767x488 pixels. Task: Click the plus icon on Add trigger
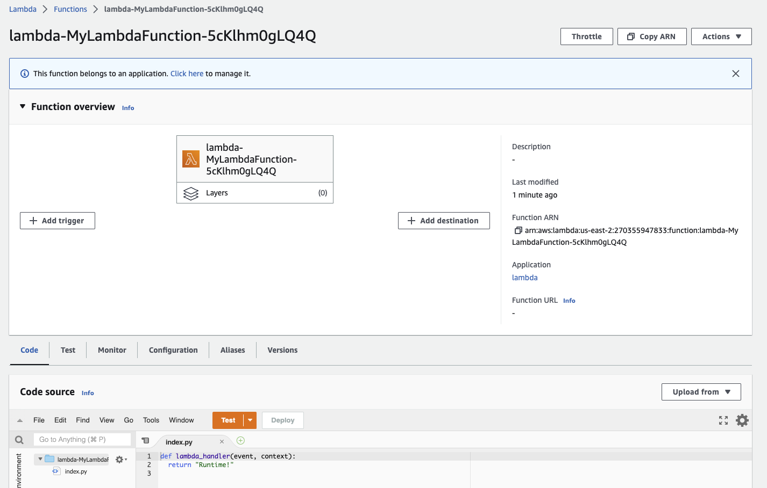pos(33,221)
